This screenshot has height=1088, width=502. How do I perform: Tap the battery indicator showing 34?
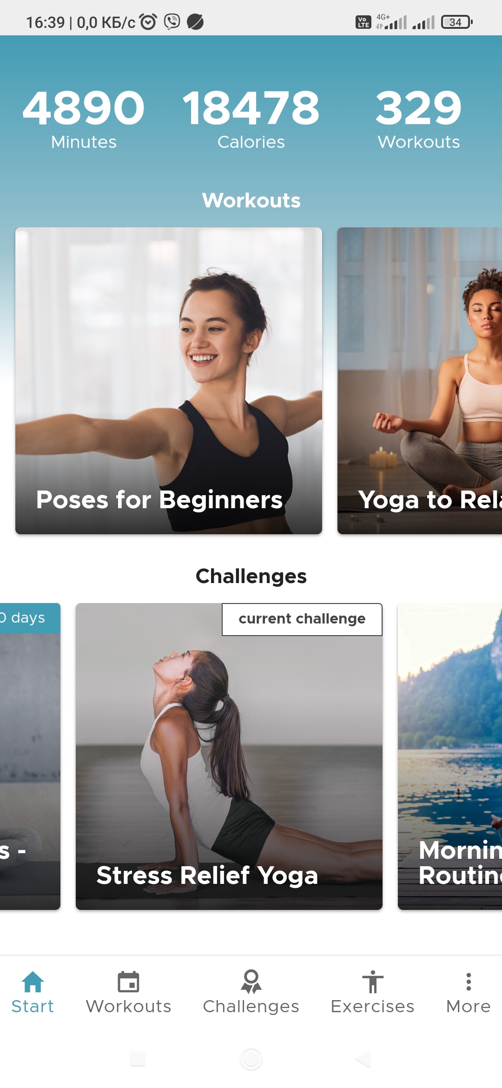(x=457, y=22)
